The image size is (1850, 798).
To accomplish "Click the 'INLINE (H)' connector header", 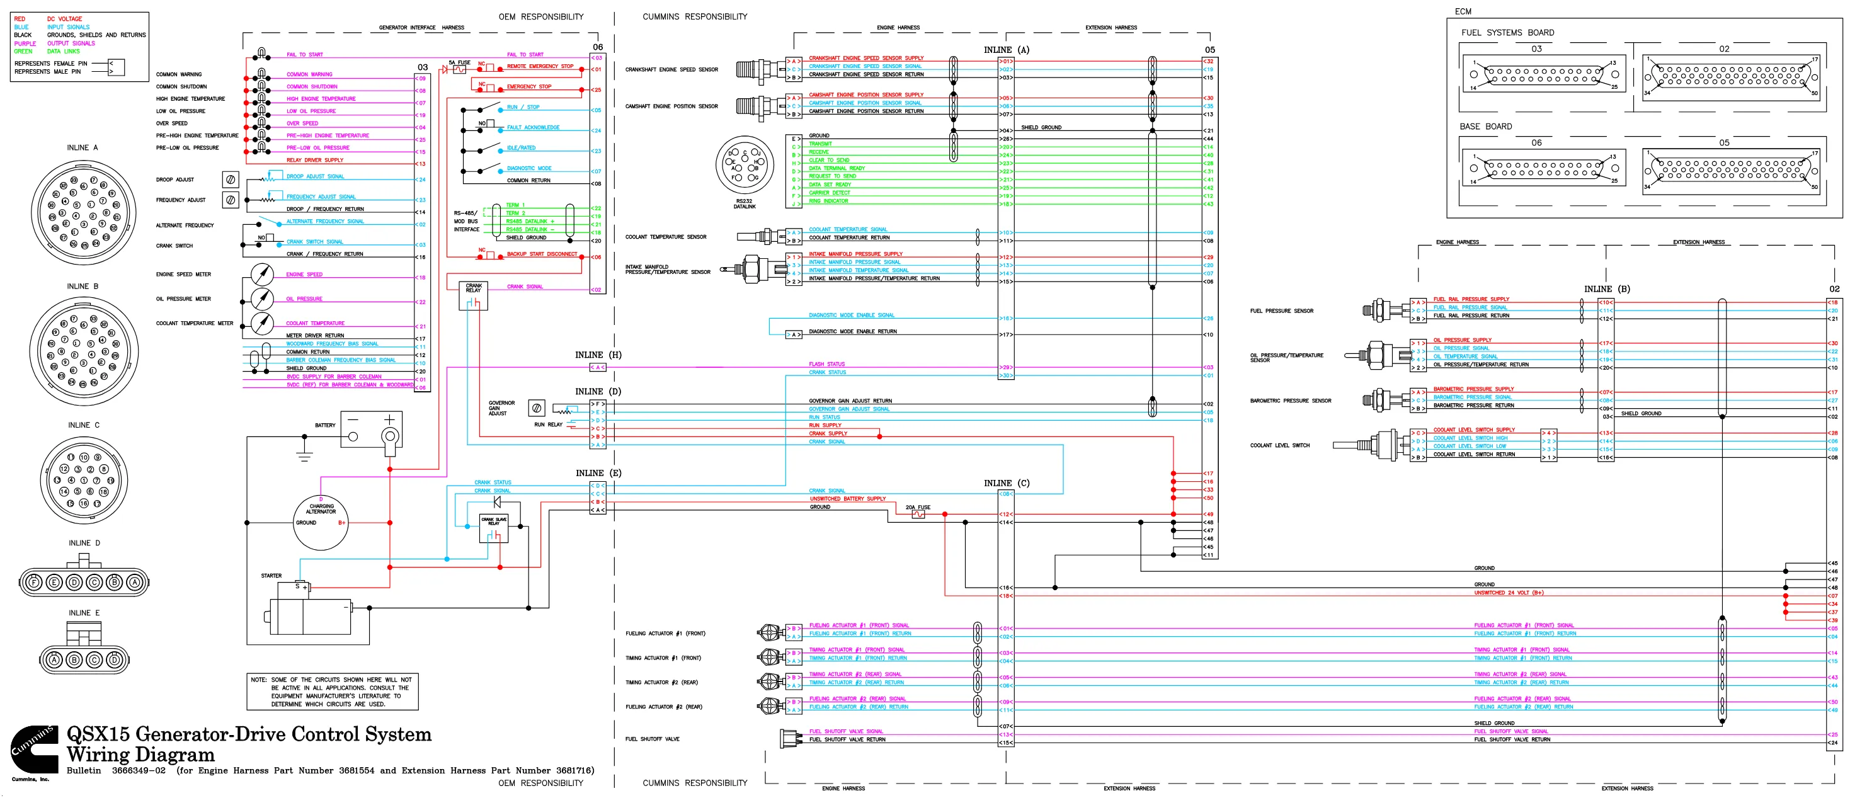I will pos(598,355).
